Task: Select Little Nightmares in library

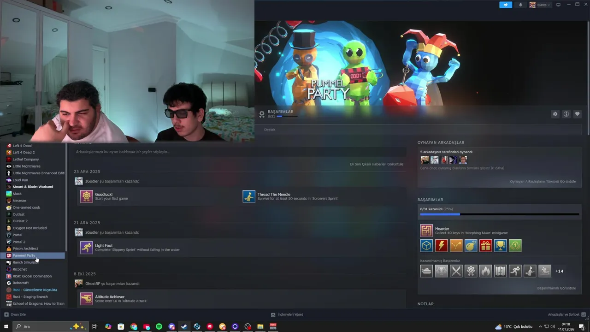Action: point(26,166)
